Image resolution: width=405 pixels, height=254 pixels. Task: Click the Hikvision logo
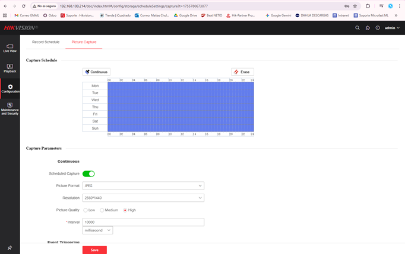(x=20, y=28)
